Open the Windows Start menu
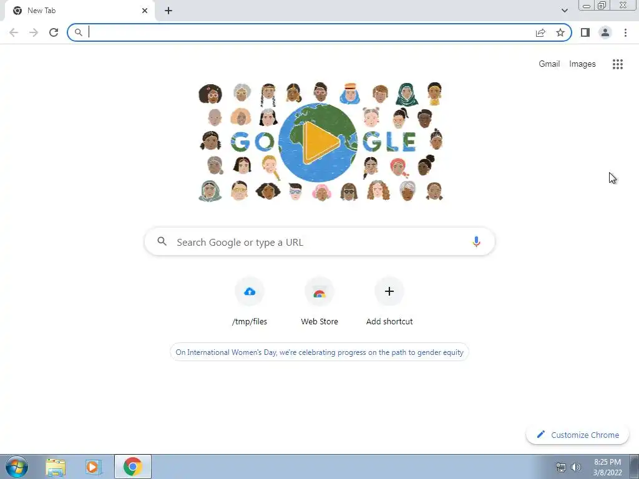The image size is (639, 479). click(x=17, y=467)
